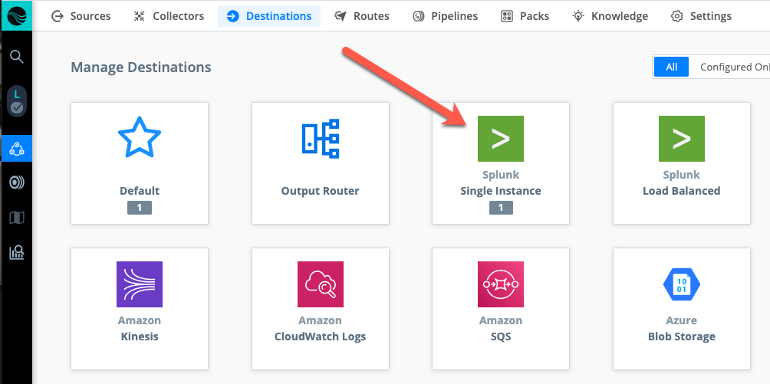Click the Single Instance label
The height and width of the screenshot is (384, 770).
tap(501, 191)
